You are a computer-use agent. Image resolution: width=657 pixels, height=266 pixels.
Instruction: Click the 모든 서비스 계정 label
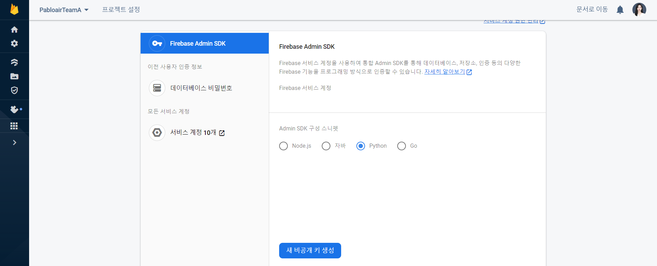169,111
